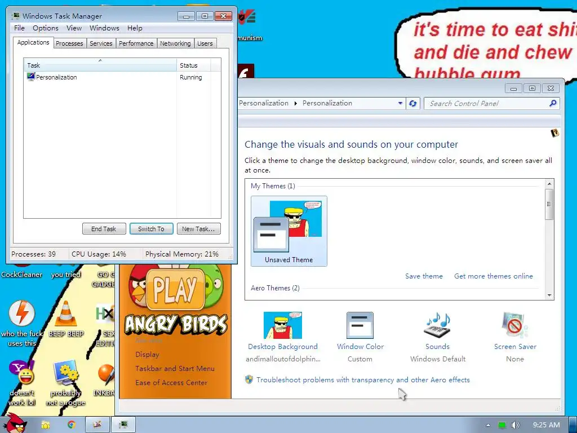The height and width of the screenshot is (433, 577).
Task: Open the CockCleaner desktop icon
Action: (x=22, y=270)
